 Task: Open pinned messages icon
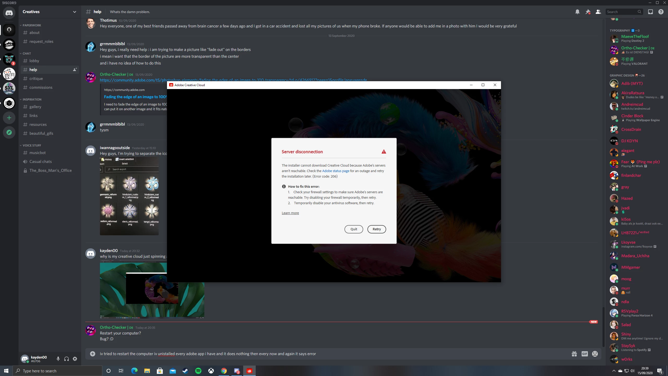pyautogui.click(x=588, y=12)
